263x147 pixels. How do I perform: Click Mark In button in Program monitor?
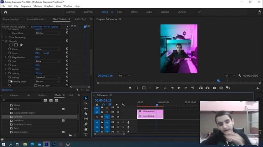tap(137, 88)
